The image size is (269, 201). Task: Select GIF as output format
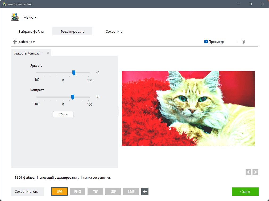point(113,192)
